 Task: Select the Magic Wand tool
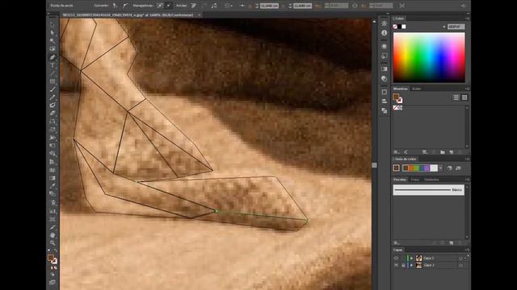(53, 41)
